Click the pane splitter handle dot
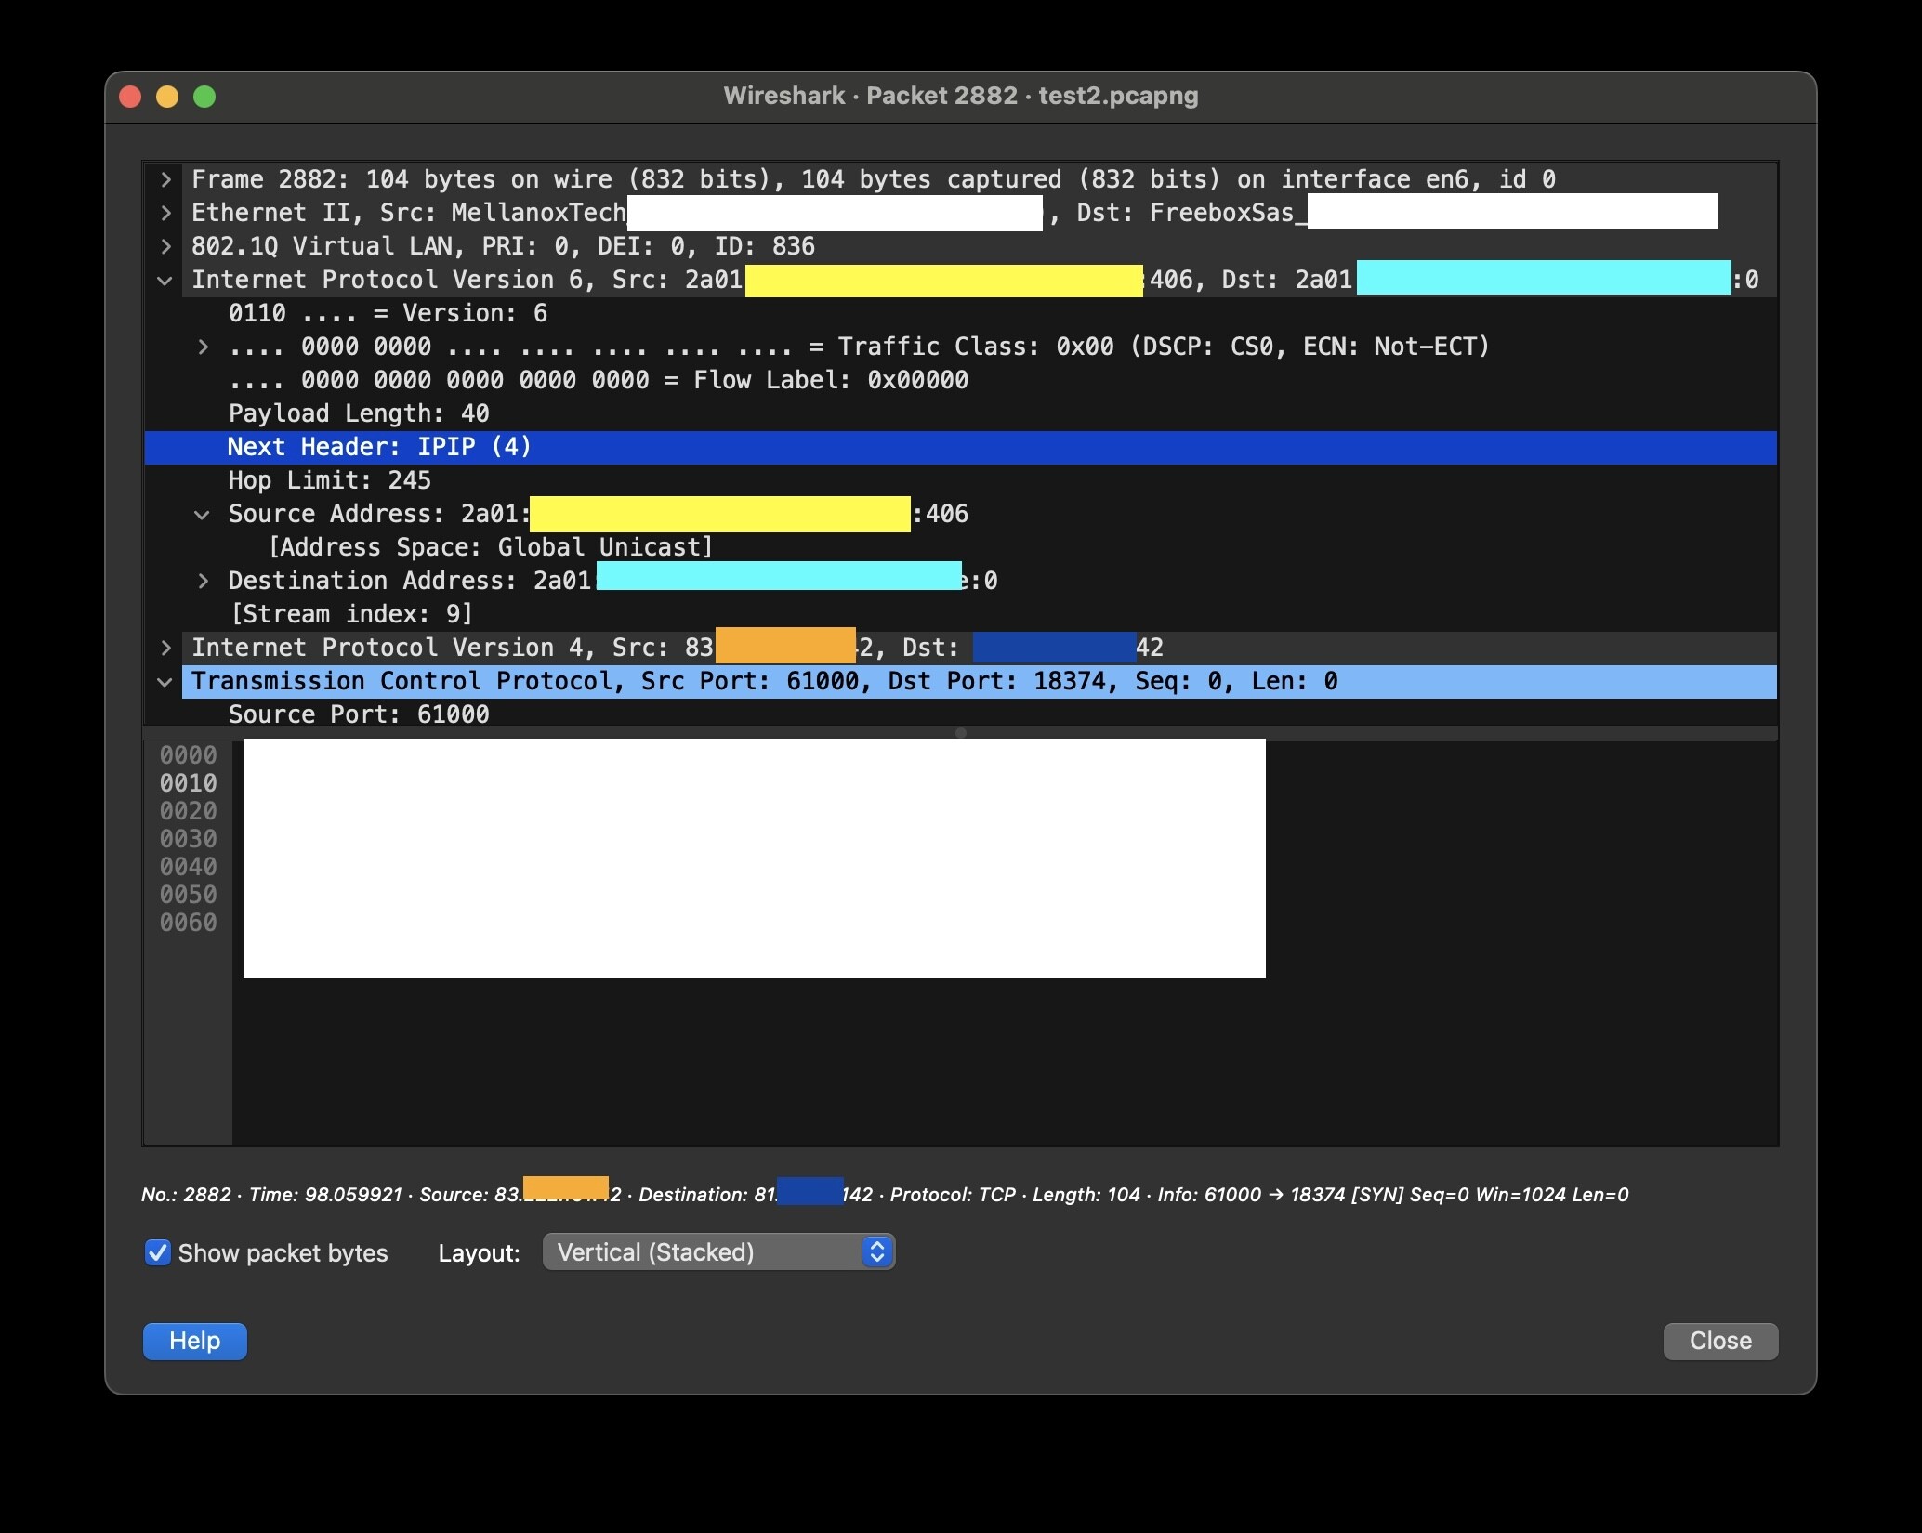 click(x=961, y=733)
